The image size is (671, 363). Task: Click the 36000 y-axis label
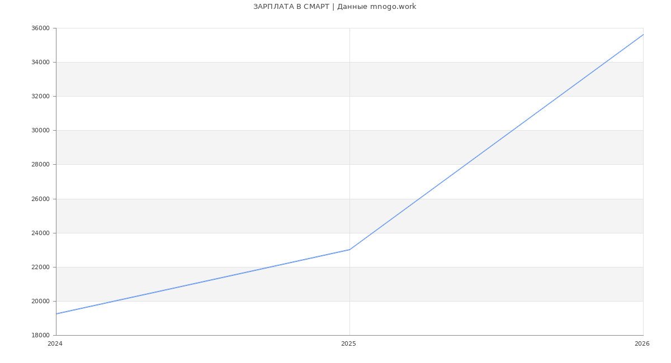coord(40,28)
